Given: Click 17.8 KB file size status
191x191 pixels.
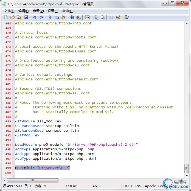Looking at the screenshot, I should (71, 186).
